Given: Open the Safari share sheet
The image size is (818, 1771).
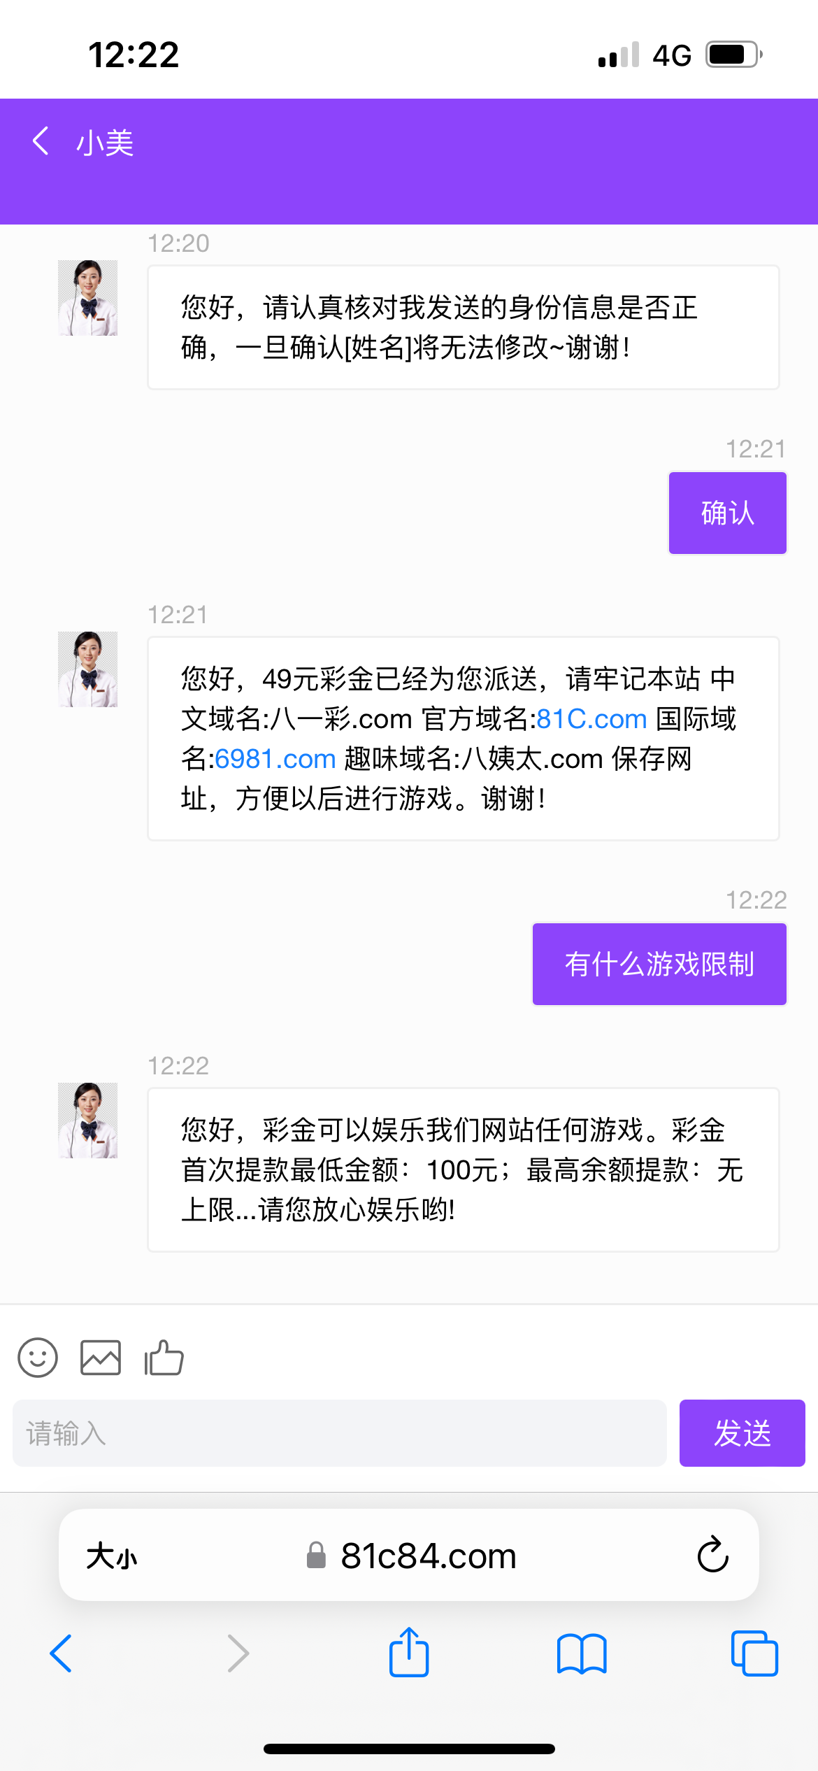Looking at the screenshot, I should tap(409, 1653).
